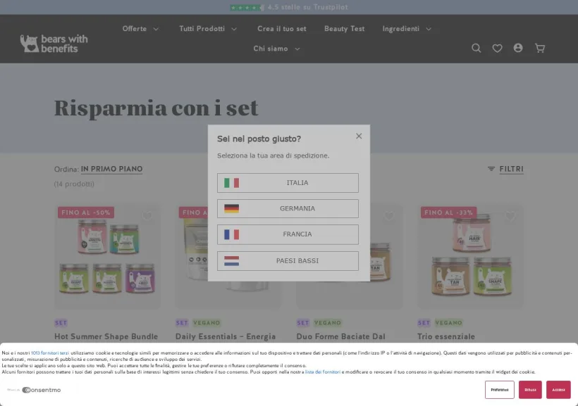The height and width of the screenshot is (406, 578).
Task: Select GERMANIA shipping area
Action: 288,209
